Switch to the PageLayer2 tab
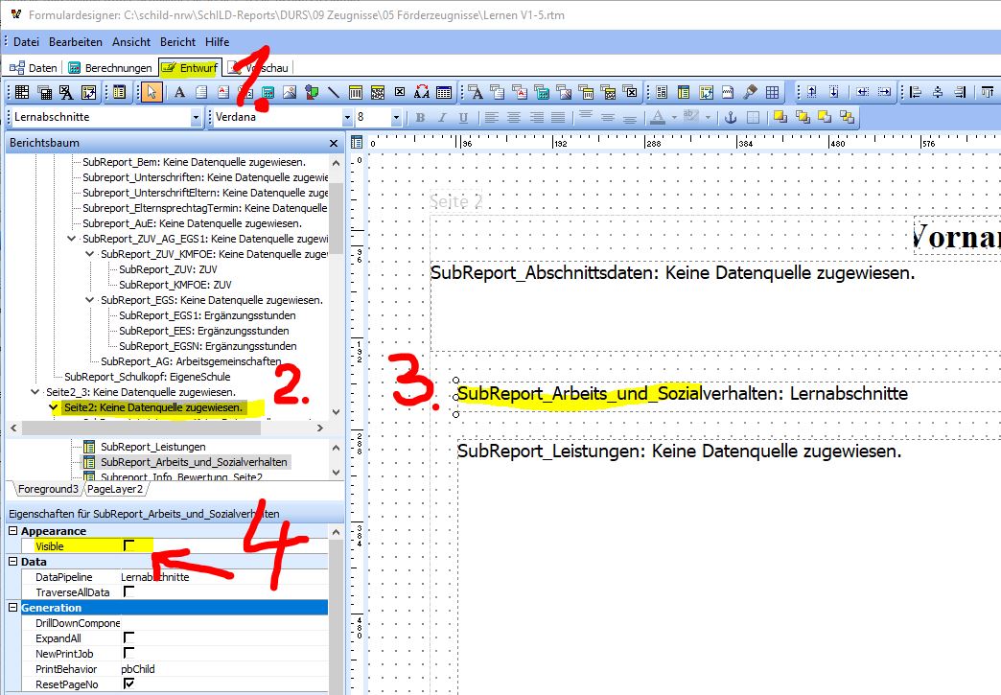The height and width of the screenshot is (695, 1001). (x=115, y=489)
